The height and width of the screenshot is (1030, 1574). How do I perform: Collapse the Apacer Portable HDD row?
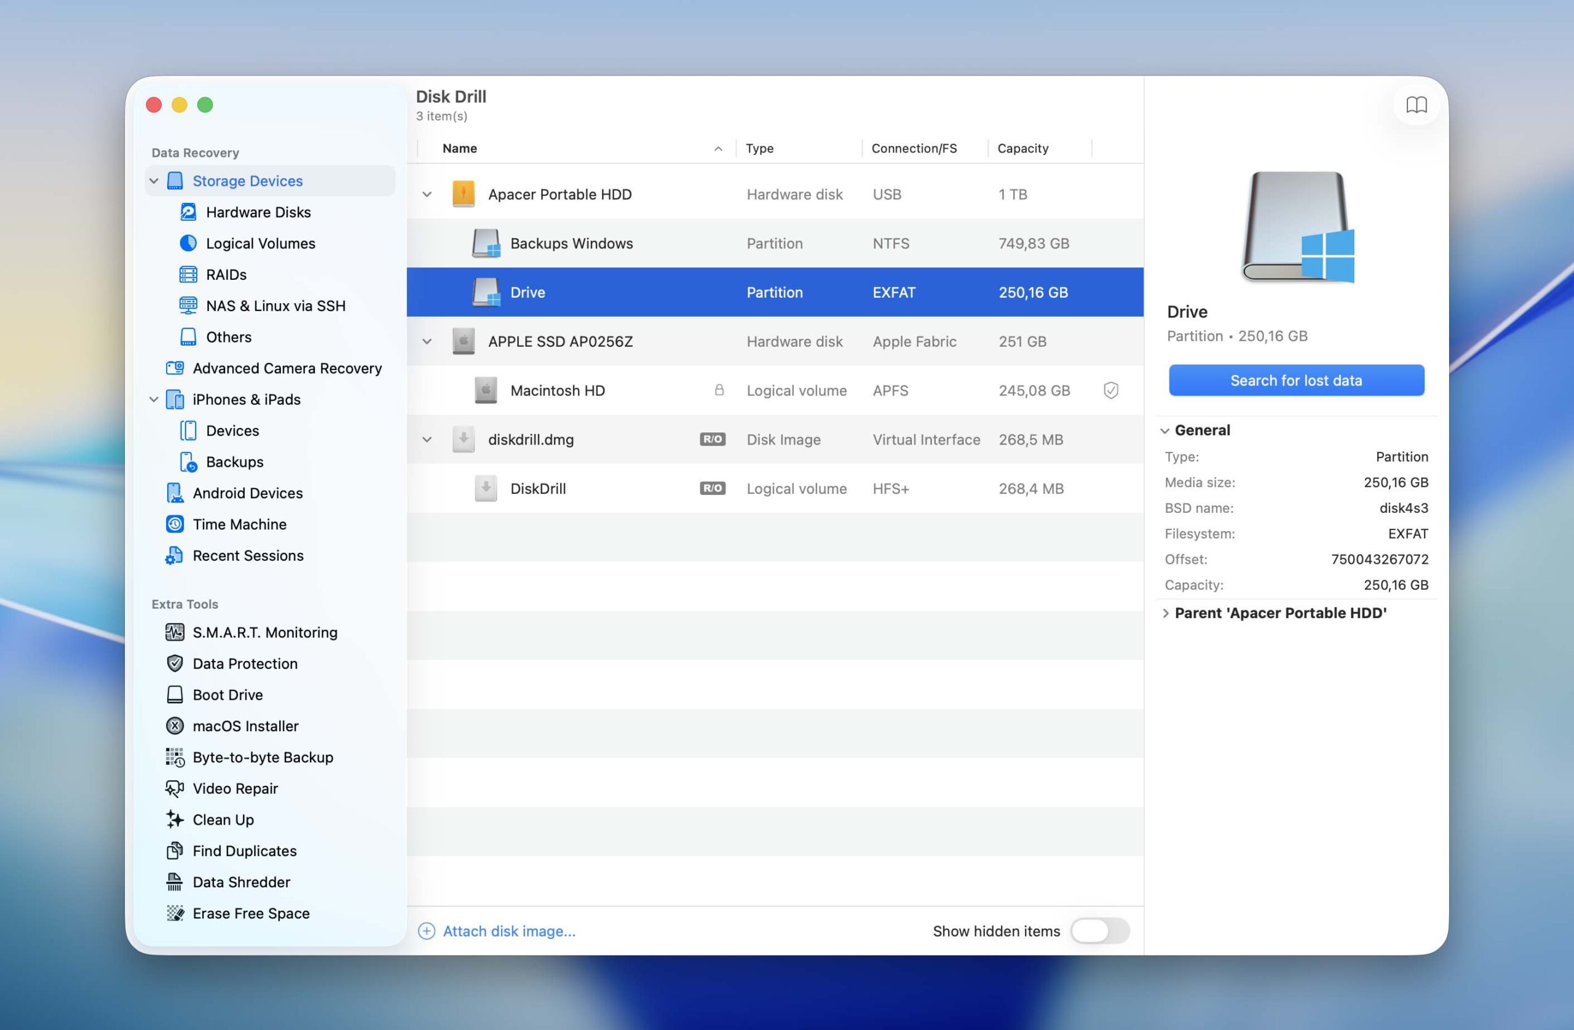coord(427,194)
